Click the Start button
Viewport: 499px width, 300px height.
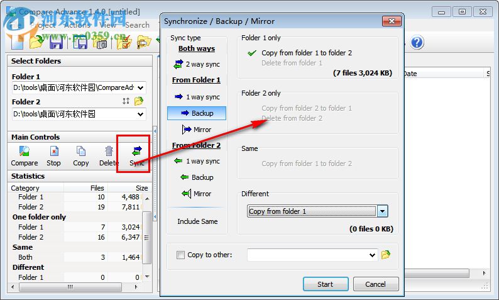(326, 284)
